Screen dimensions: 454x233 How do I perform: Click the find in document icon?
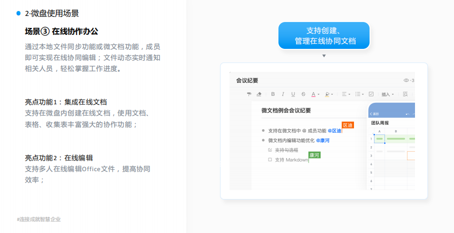pyautogui.click(x=405, y=94)
